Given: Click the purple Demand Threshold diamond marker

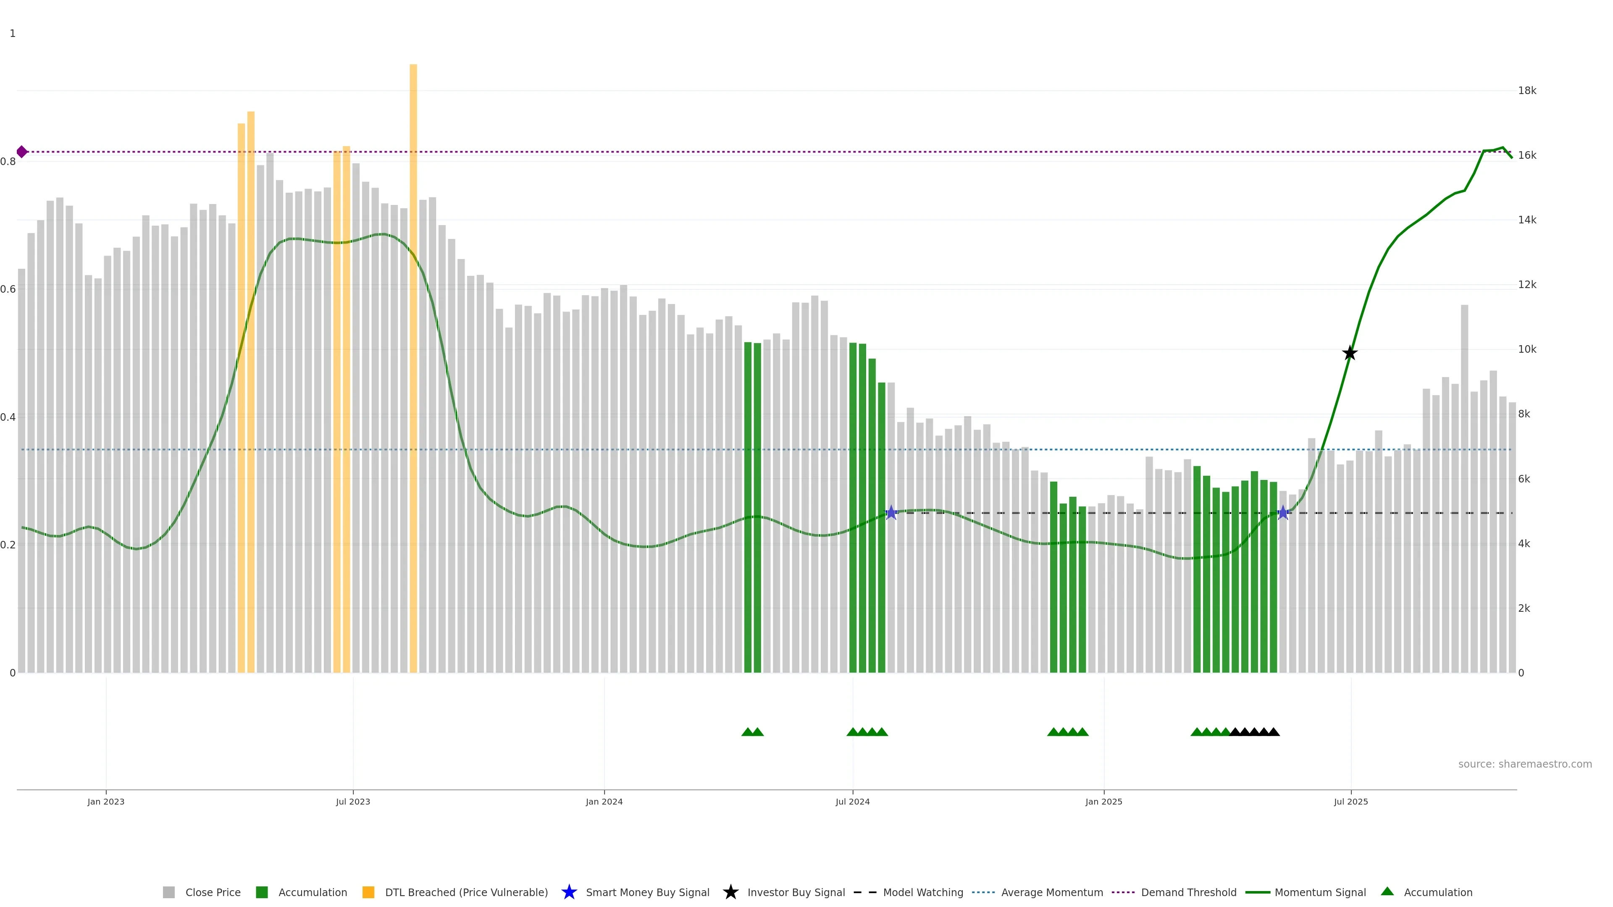Looking at the screenshot, I should [22, 152].
